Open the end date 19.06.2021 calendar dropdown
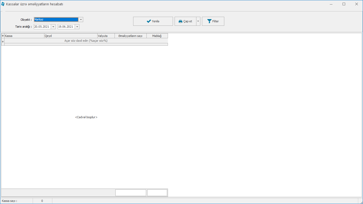The width and height of the screenshot is (363, 204). [77, 27]
